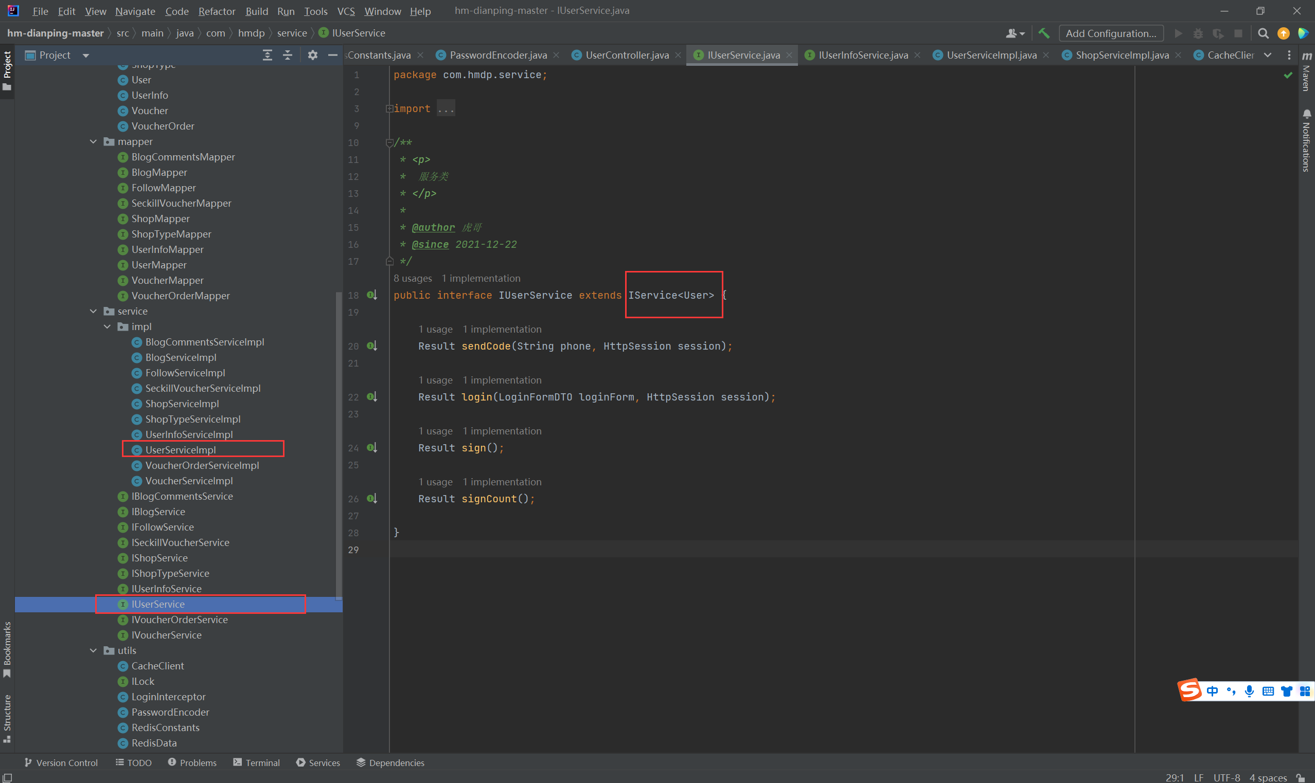
Task: Open Project view dropdown arrow
Action: tap(85, 56)
